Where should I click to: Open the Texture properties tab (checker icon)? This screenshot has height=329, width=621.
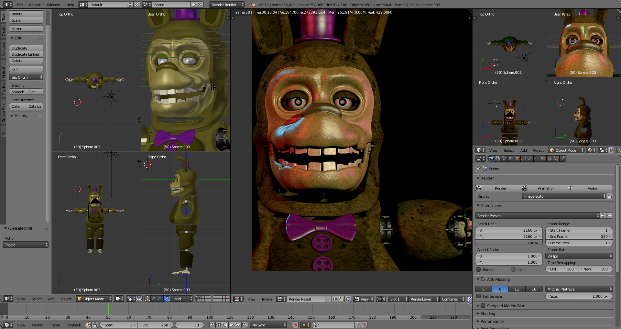point(550,159)
